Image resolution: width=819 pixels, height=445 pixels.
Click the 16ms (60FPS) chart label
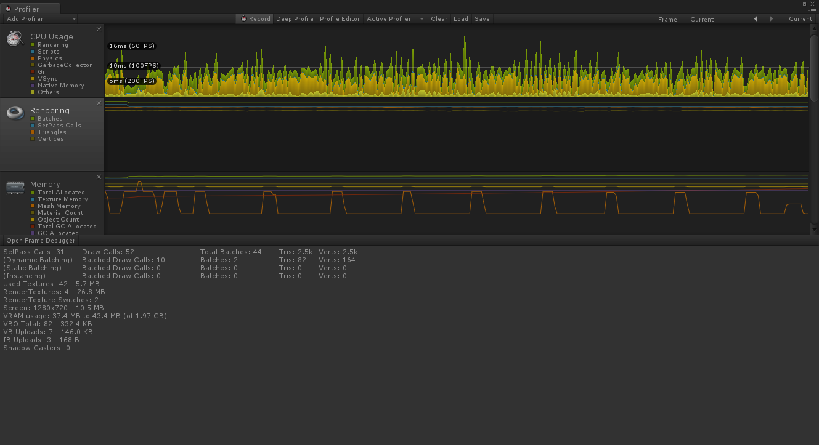[132, 46]
